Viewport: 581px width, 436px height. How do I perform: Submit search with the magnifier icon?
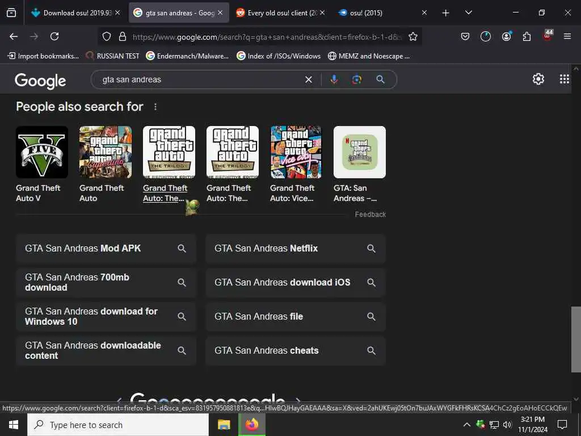pos(380,79)
